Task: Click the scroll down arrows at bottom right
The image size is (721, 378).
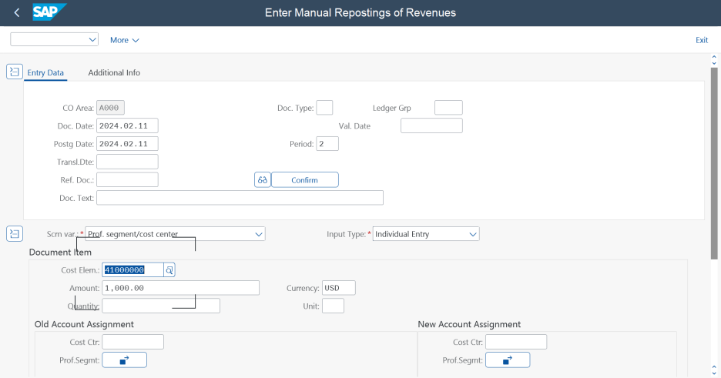Action: [713, 370]
